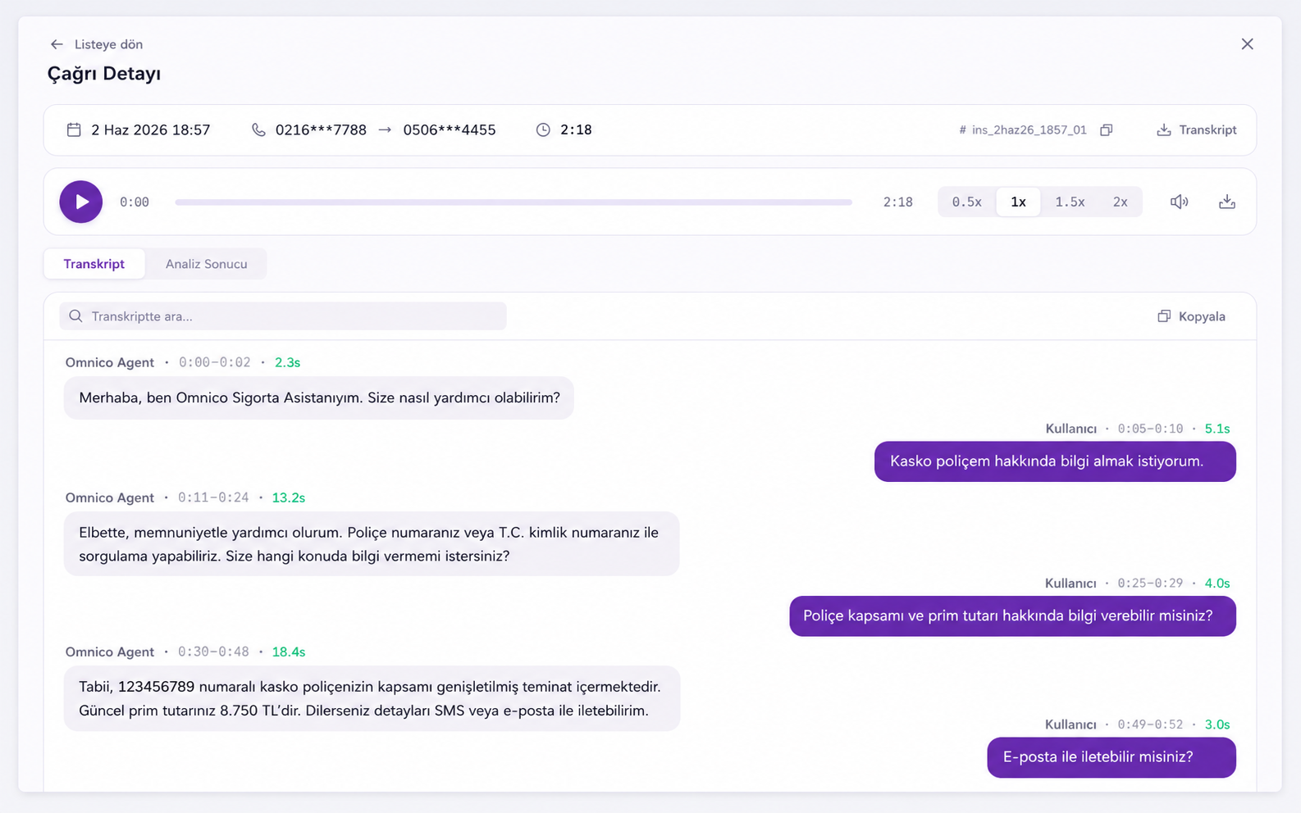Set playback speed to 1.5x

(1070, 202)
